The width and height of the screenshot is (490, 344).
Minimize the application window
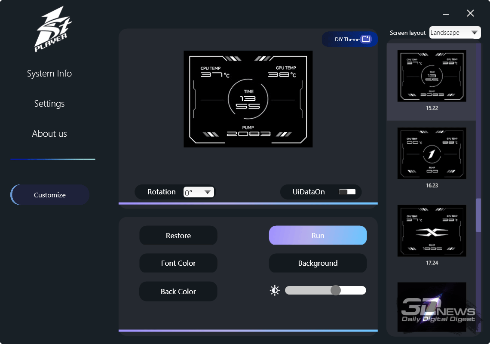(447, 13)
